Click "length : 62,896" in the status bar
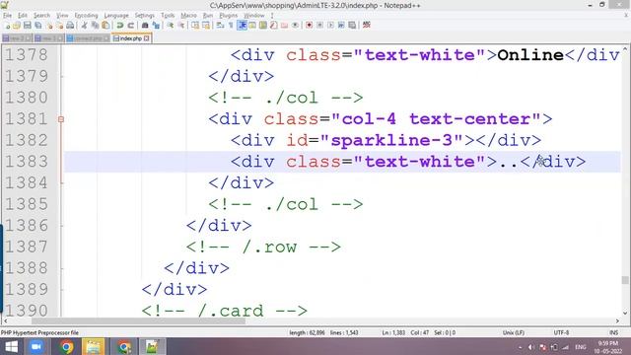Viewport: 631px width, 355px height. click(x=307, y=333)
